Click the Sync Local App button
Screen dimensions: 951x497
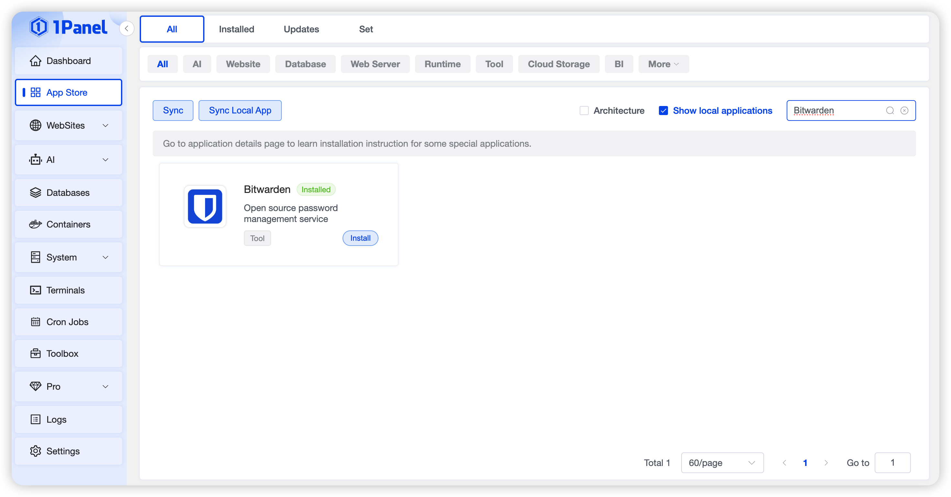pyautogui.click(x=240, y=111)
